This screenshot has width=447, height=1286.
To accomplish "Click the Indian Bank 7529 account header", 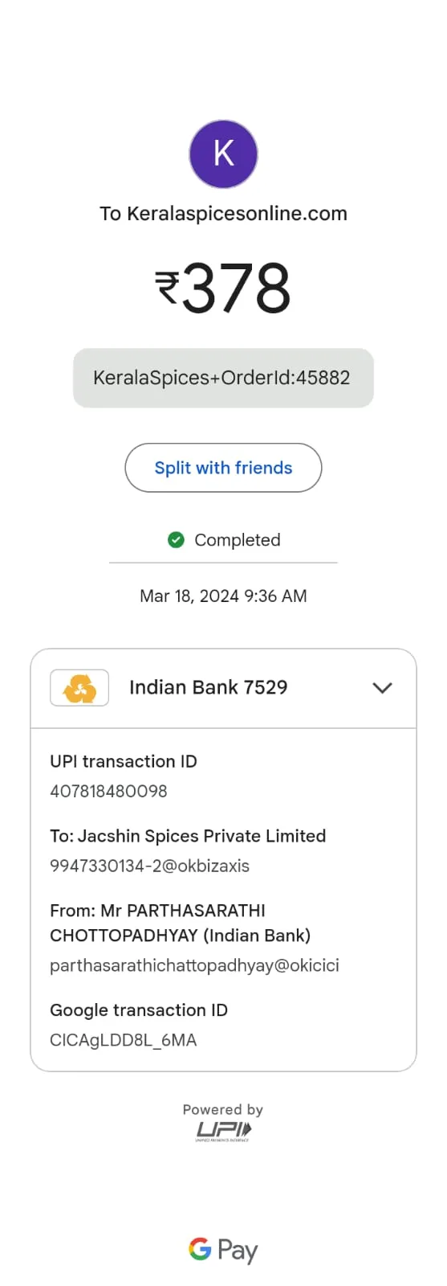I will click(x=223, y=688).
